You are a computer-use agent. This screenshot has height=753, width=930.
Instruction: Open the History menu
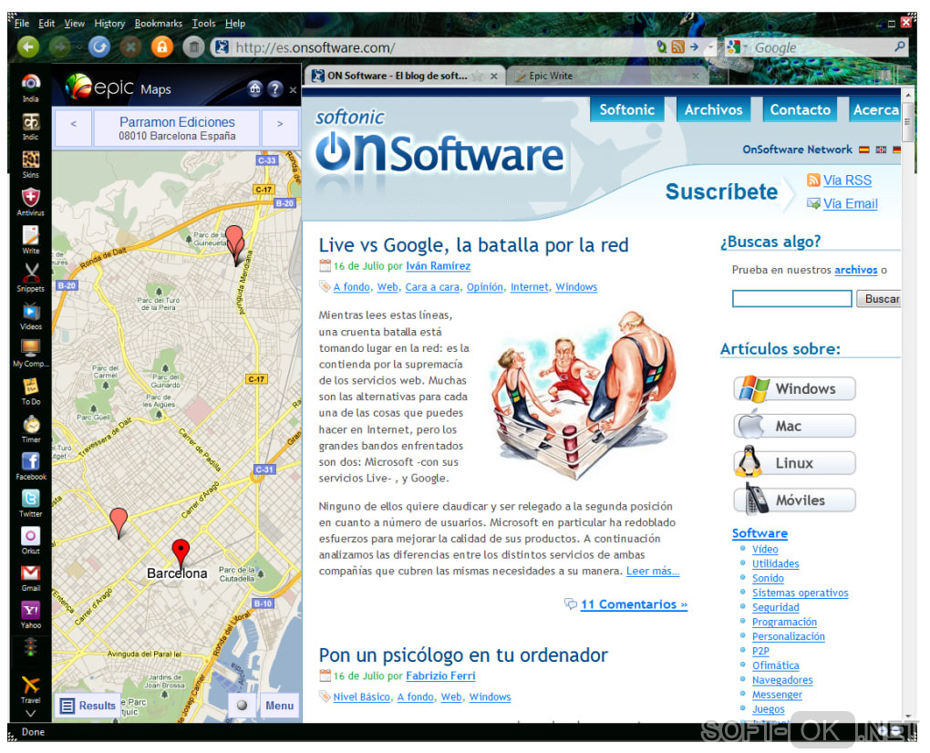(x=109, y=23)
